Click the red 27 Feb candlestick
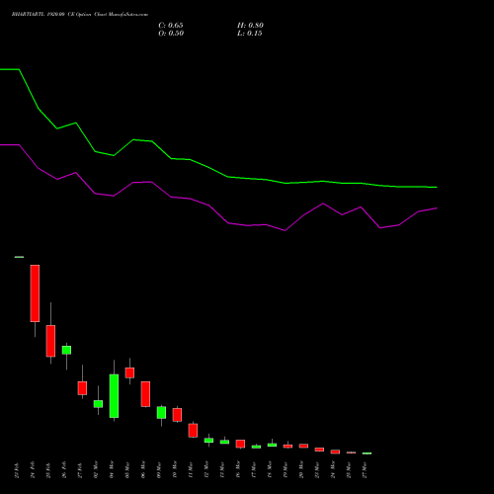The width and height of the screenshot is (494, 494). 82,388
